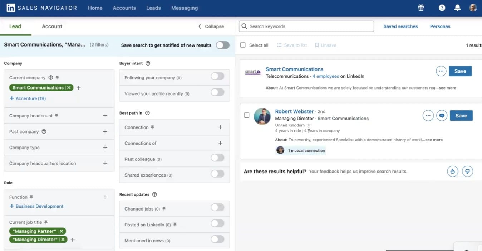Enable Past colleague toggle
This screenshot has height=251, width=482.
click(x=217, y=158)
